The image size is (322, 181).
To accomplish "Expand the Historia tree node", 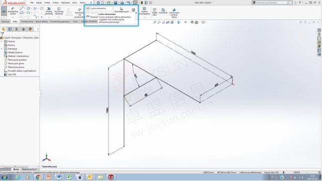I will (2, 41).
